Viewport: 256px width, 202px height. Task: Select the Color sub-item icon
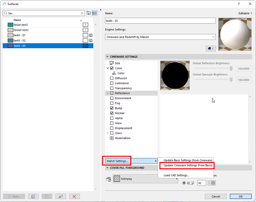(x=114, y=73)
